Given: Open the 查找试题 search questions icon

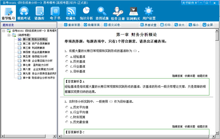Looking at the screenshot, I should tap(102, 13).
